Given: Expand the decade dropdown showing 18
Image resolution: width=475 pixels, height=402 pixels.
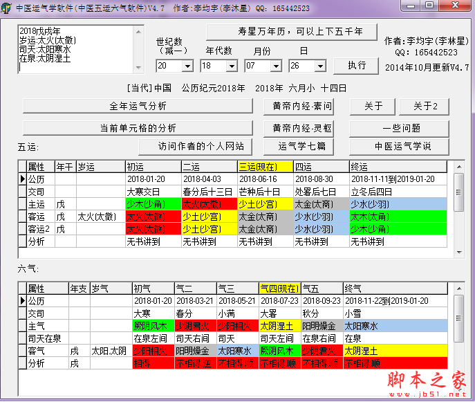Looking at the screenshot, I should 231,66.
